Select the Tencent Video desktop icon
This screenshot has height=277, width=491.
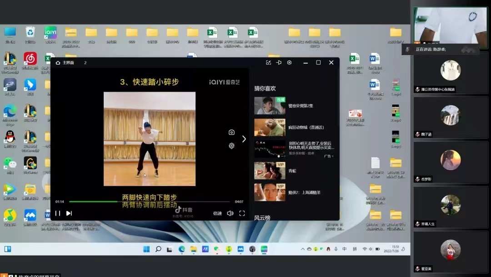pos(10,191)
